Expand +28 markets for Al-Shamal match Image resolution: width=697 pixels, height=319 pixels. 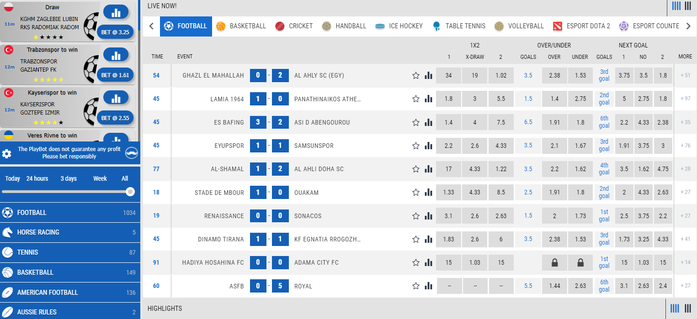[685, 169]
